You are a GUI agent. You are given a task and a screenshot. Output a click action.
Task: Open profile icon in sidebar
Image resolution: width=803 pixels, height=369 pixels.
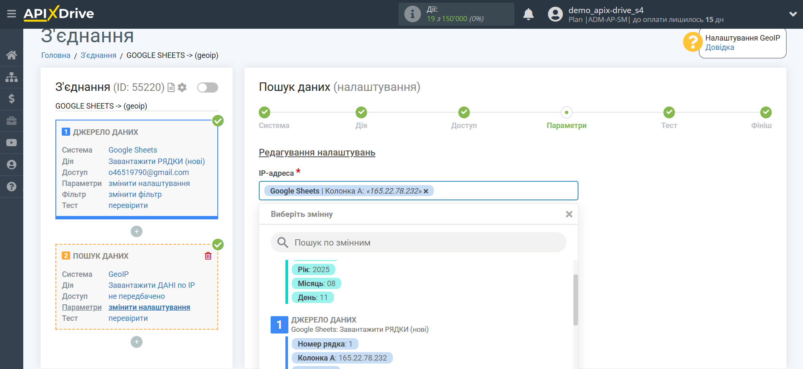11,165
